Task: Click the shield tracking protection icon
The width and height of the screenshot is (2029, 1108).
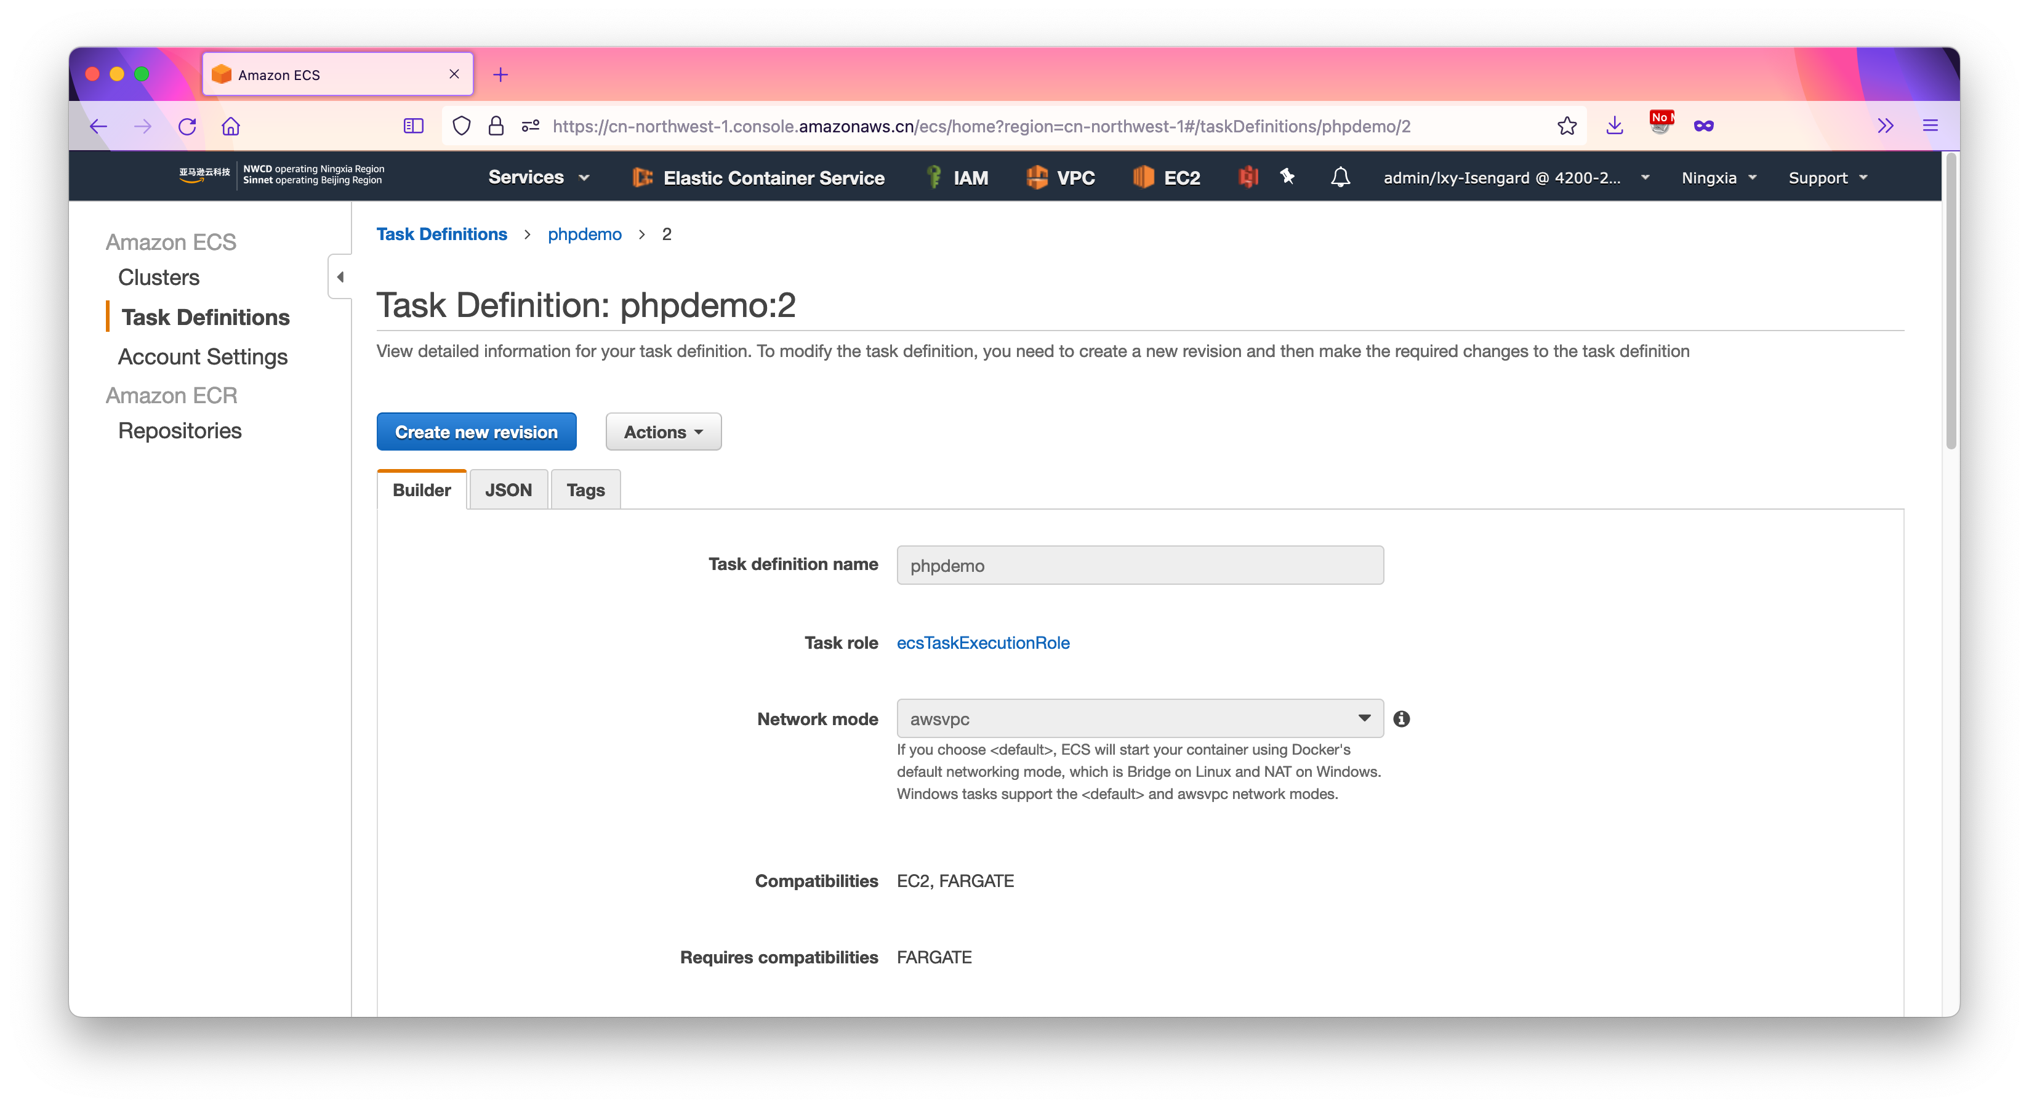Action: tap(462, 126)
